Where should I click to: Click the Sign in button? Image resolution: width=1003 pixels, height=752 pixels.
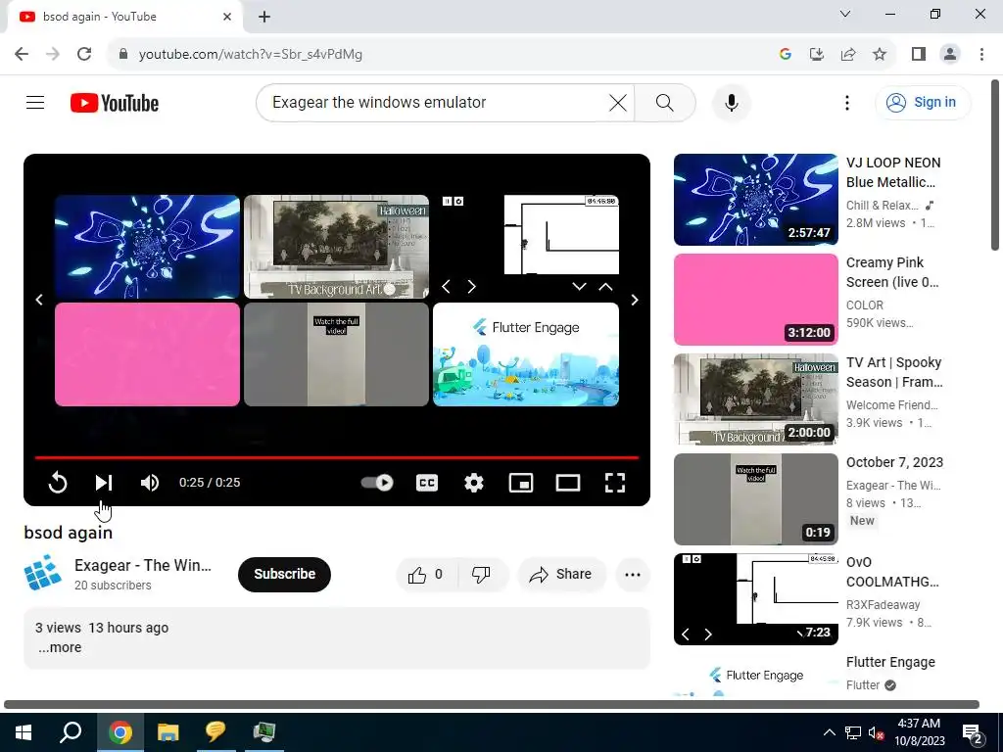click(923, 102)
